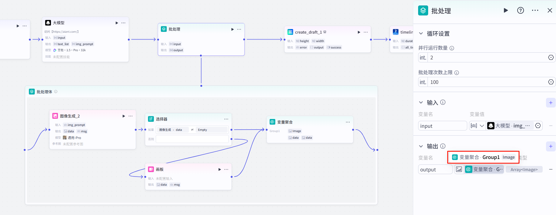Run the partially visible leftmost node
This screenshot has height=215, width=556.
[x=18, y=26]
